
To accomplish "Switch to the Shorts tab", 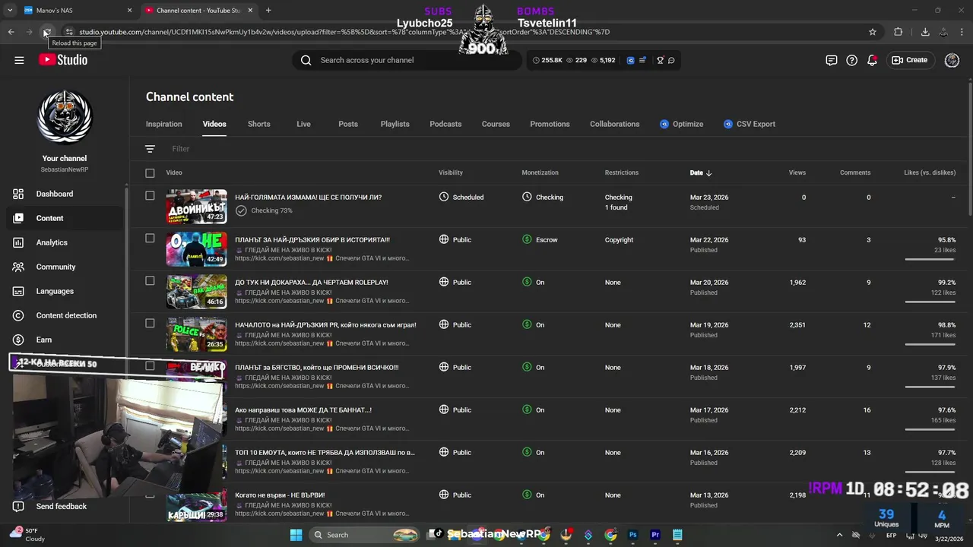I will (259, 124).
